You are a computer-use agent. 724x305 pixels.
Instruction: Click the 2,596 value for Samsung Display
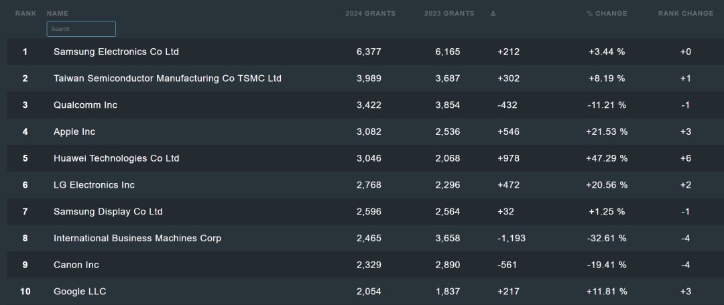[x=369, y=212]
